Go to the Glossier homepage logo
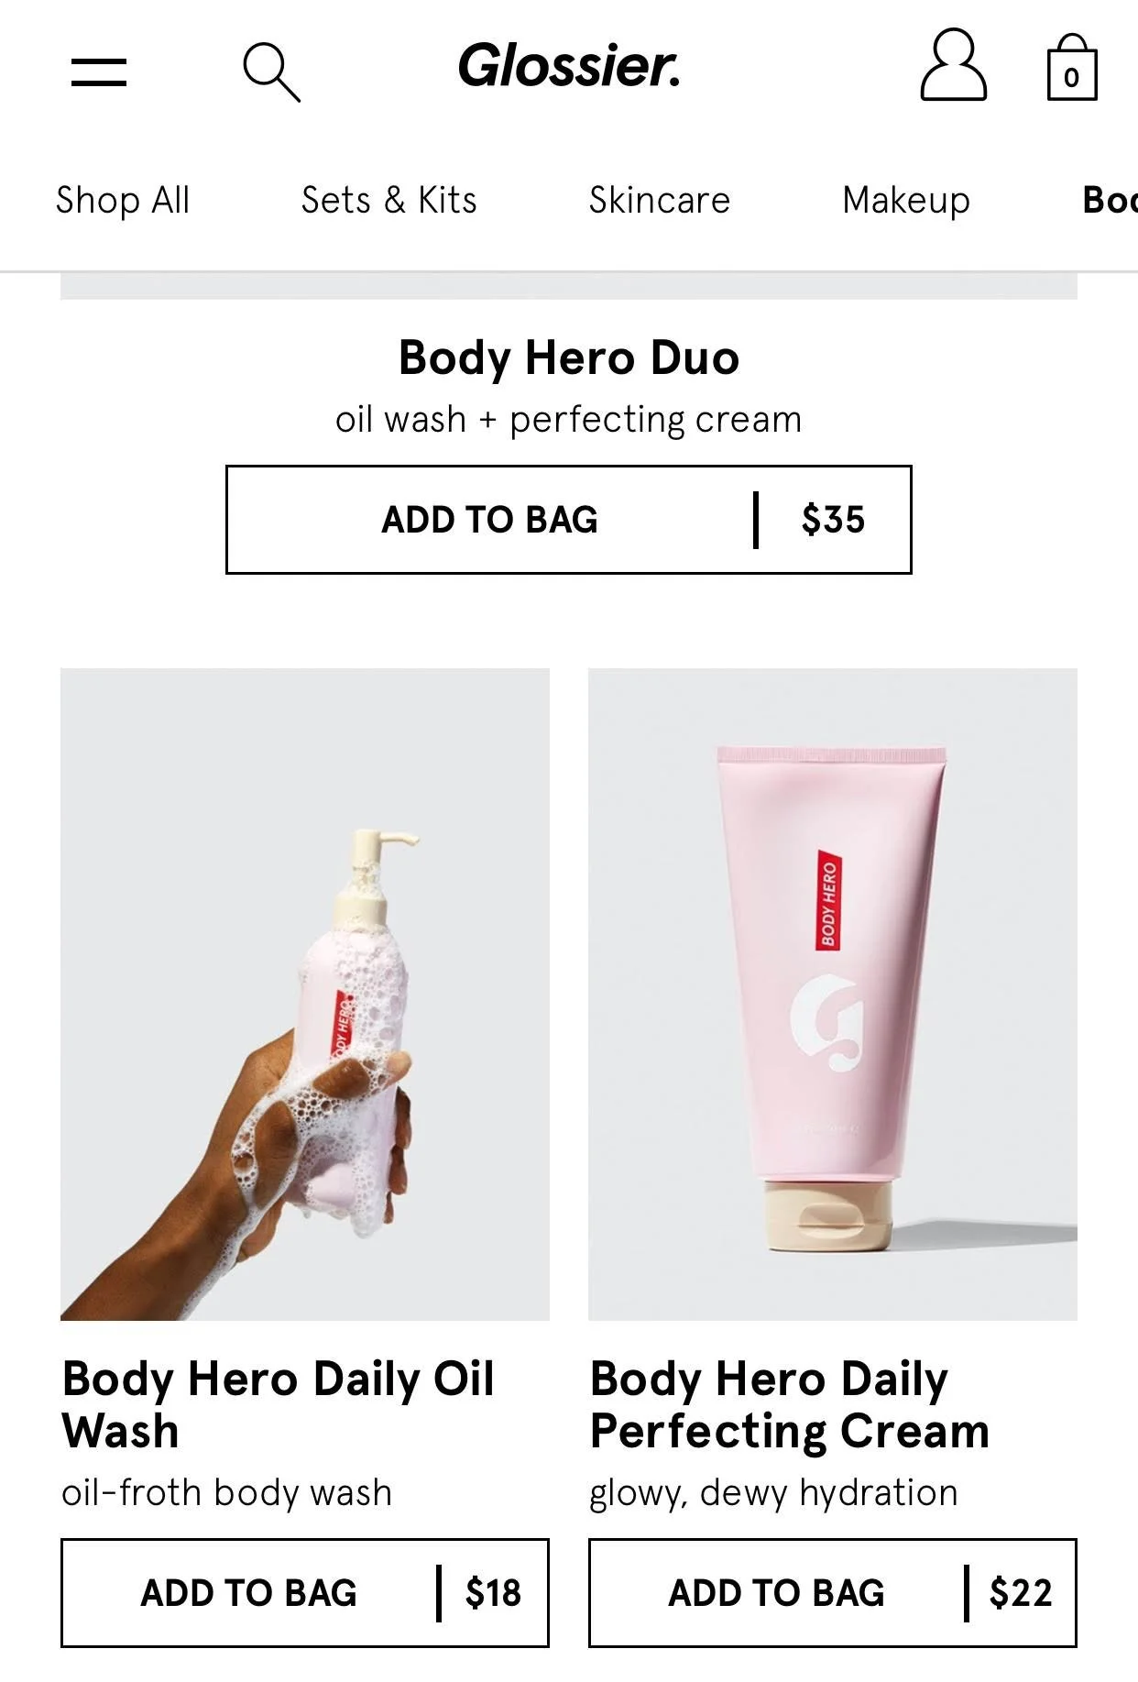1138x1682 pixels. coord(569,66)
